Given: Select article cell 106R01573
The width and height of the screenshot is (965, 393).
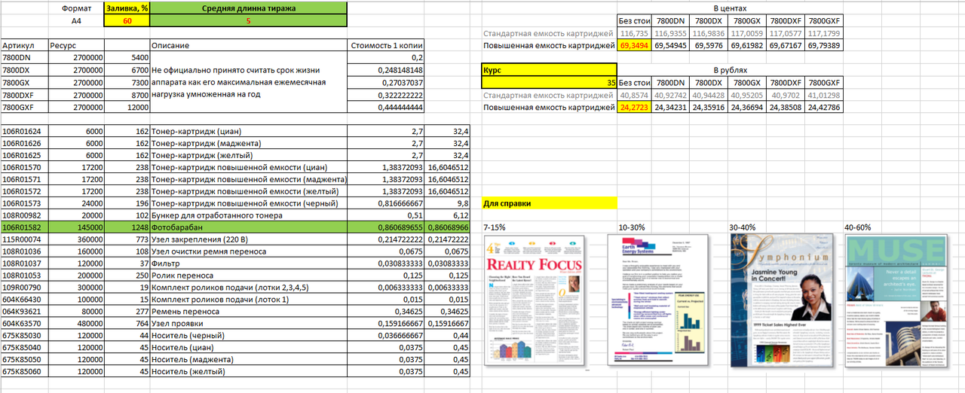Looking at the screenshot, I should [23, 204].
